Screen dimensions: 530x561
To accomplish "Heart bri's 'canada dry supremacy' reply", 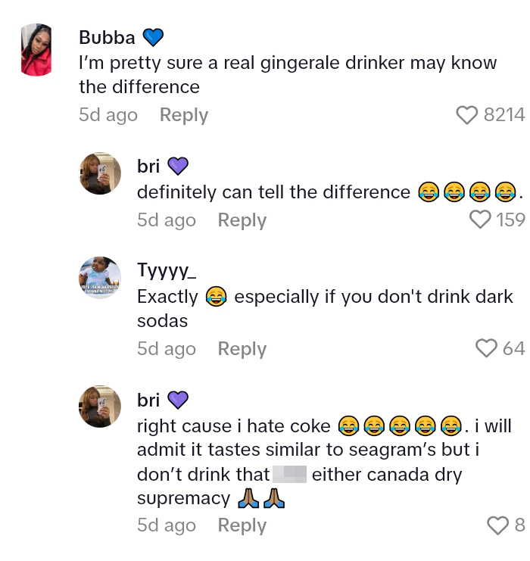I will point(498,525).
